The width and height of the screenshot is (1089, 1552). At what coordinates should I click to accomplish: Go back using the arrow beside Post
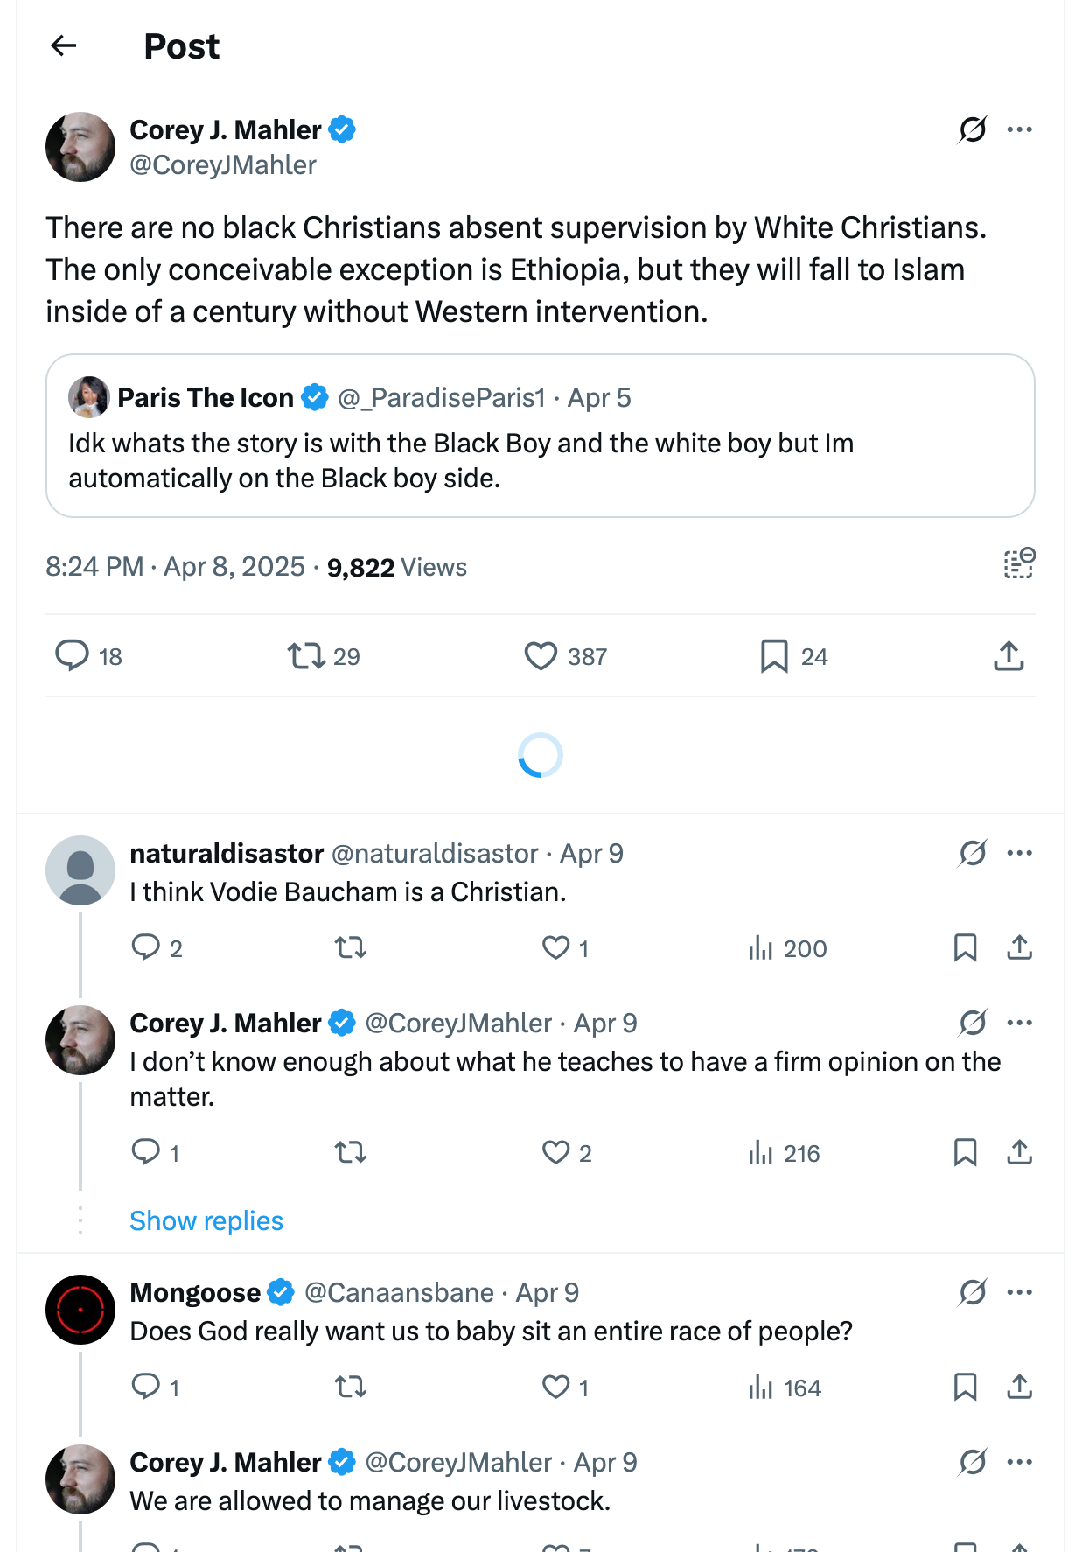[64, 45]
